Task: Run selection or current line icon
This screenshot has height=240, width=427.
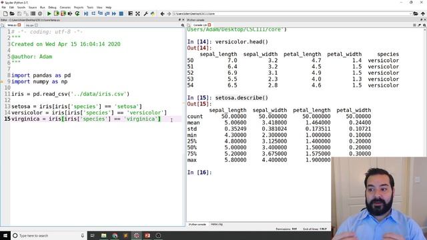Action: pos(70,13)
